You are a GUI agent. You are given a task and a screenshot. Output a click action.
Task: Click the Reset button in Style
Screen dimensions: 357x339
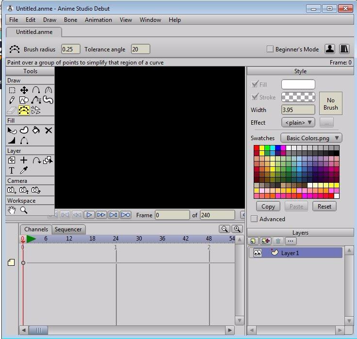coord(324,206)
